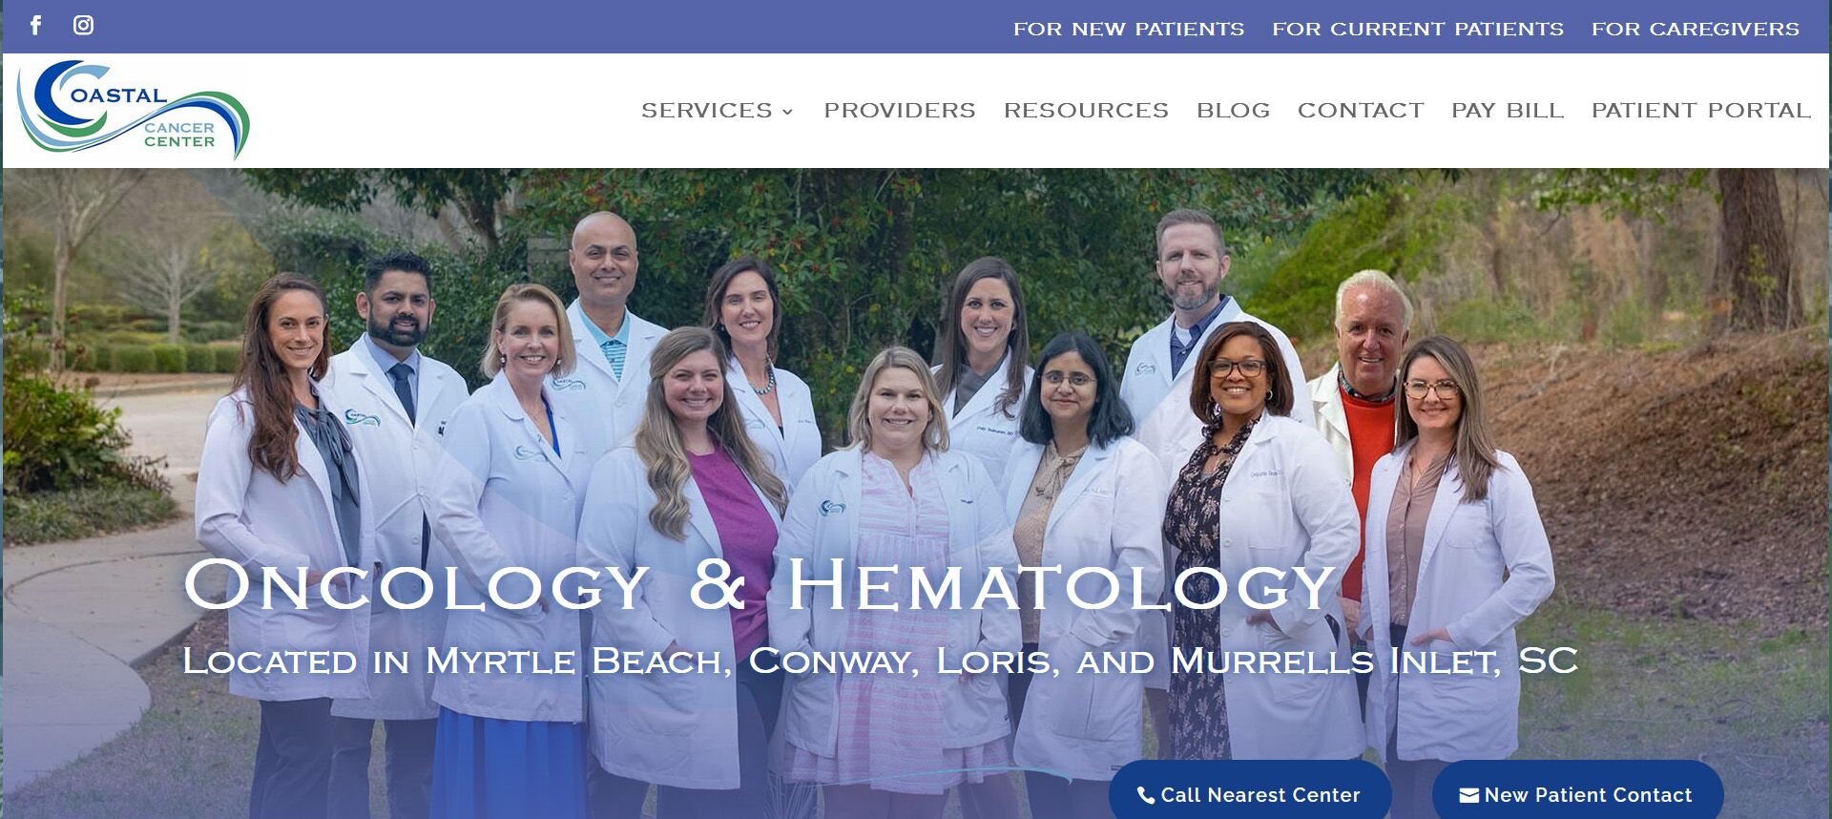Go to the Providers page
Image resolution: width=1832 pixels, height=819 pixels.
click(x=900, y=111)
